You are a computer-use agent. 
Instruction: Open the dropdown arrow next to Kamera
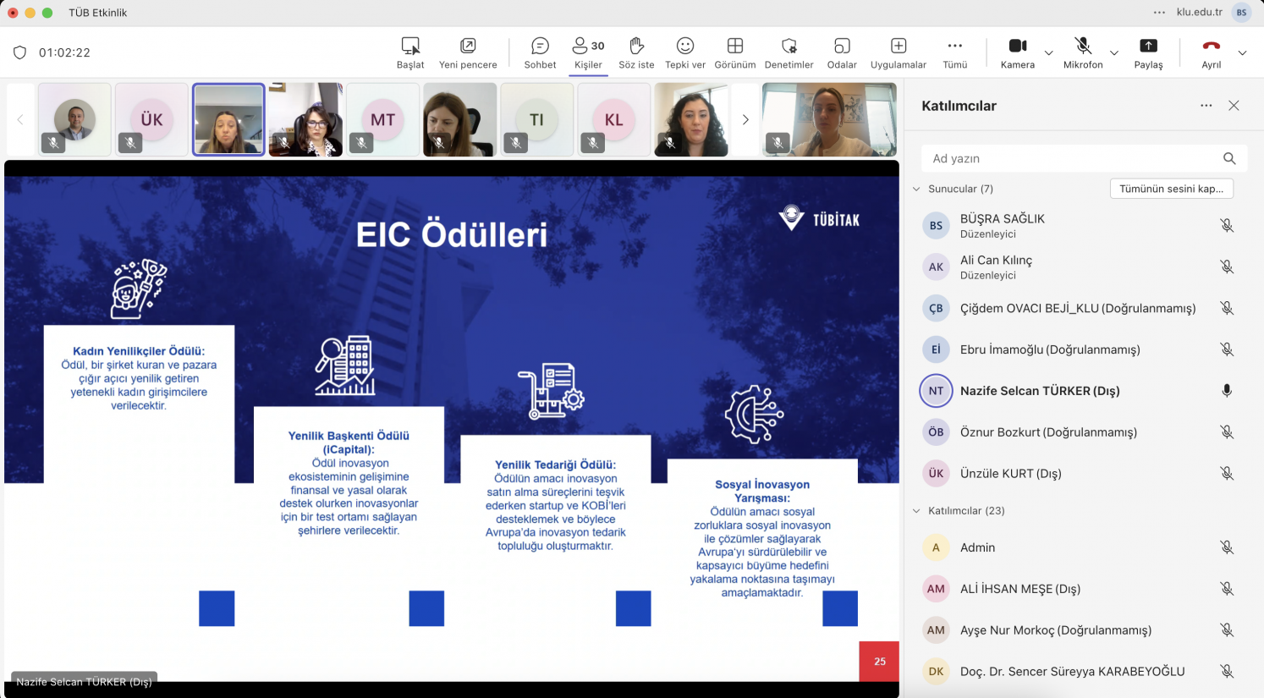tap(1048, 53)
